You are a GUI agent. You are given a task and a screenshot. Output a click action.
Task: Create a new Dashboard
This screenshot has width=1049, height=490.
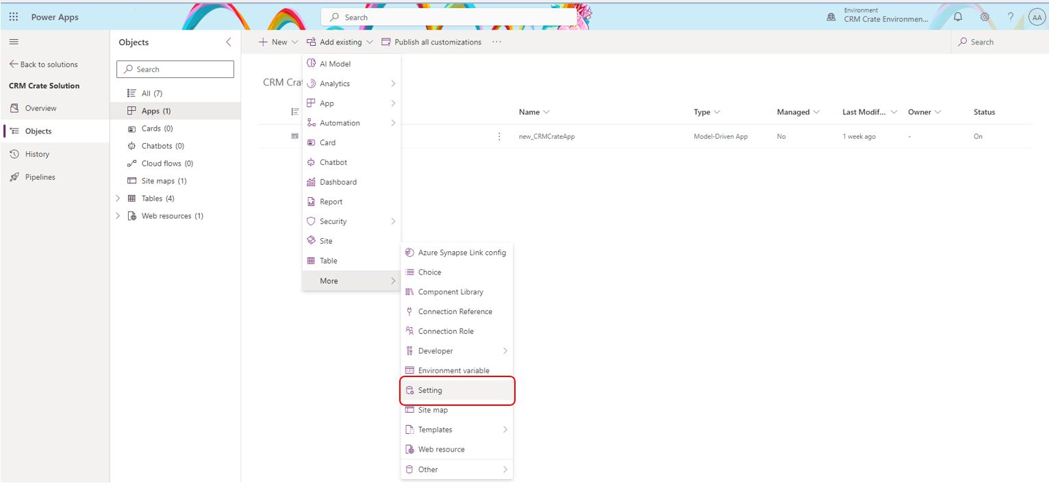338,181
